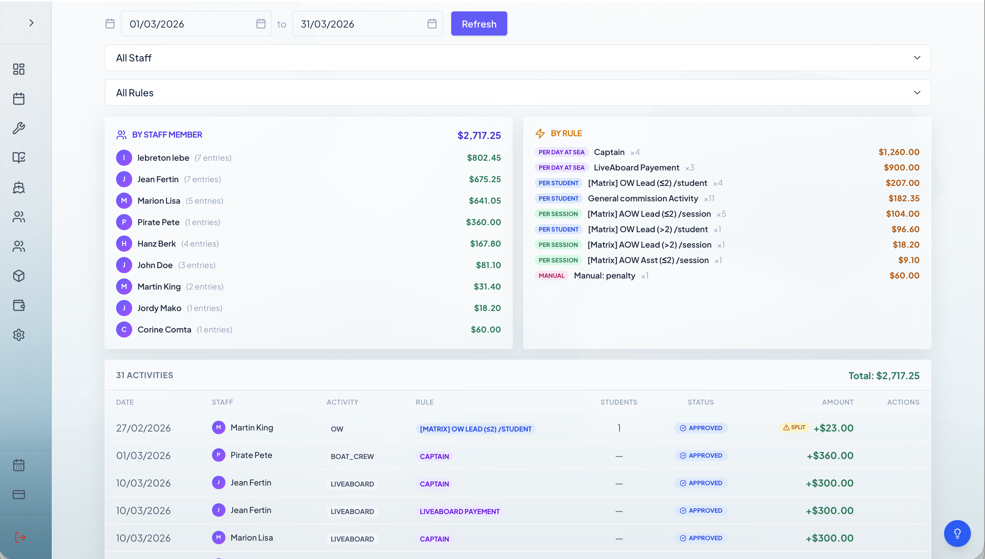Click [Matrix] AOW Asst (≤2) /session rule

pyautogui.click(x=727, y=260)
